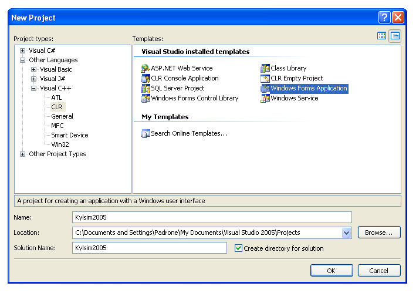Click the CLR Console Application template icon
This screenshot has height=293, width=416.
[146, 79]
